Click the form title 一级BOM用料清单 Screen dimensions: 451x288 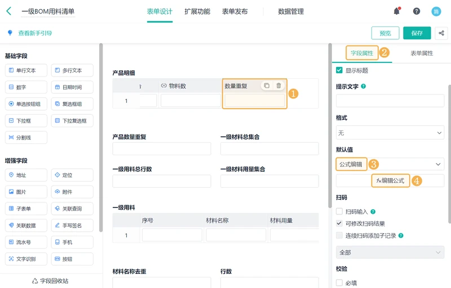pyautogui.click(x=48, y=11)
